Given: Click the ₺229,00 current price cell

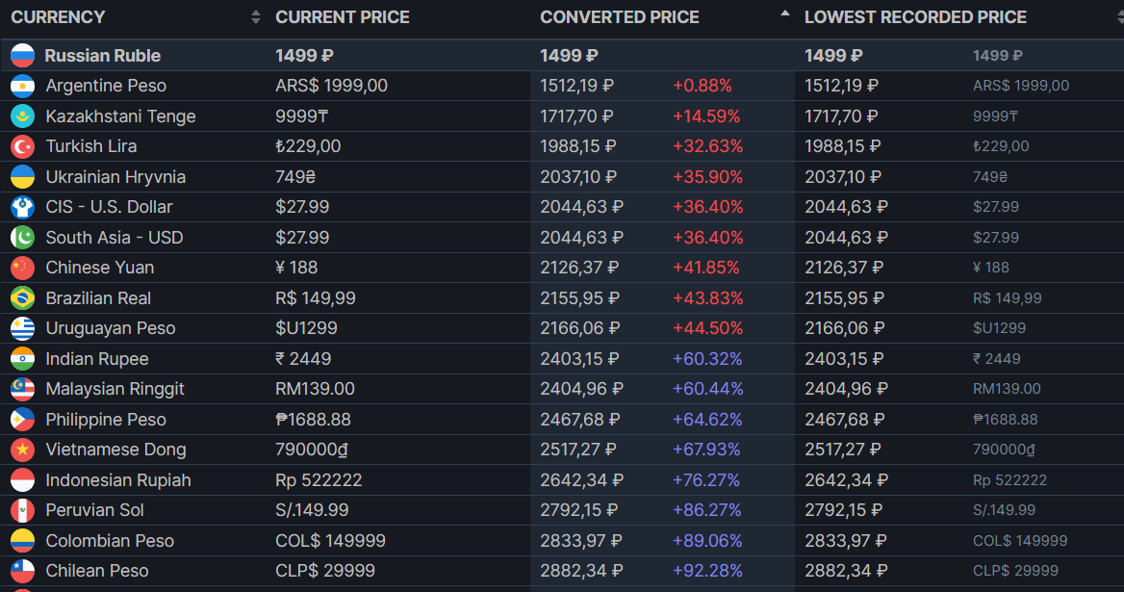Looking at the screenshot, I should click(308, 146).
